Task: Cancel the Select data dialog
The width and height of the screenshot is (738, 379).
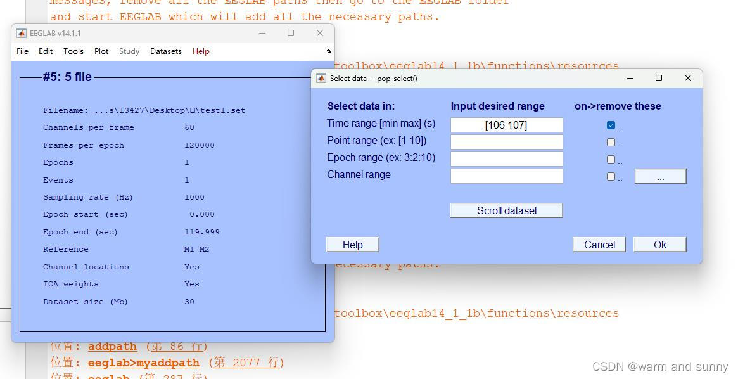Action: click(599, 245)
